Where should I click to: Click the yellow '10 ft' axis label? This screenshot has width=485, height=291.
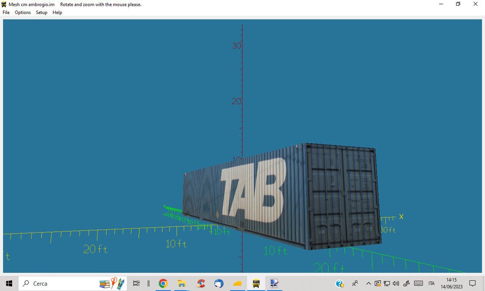point(176,244)
